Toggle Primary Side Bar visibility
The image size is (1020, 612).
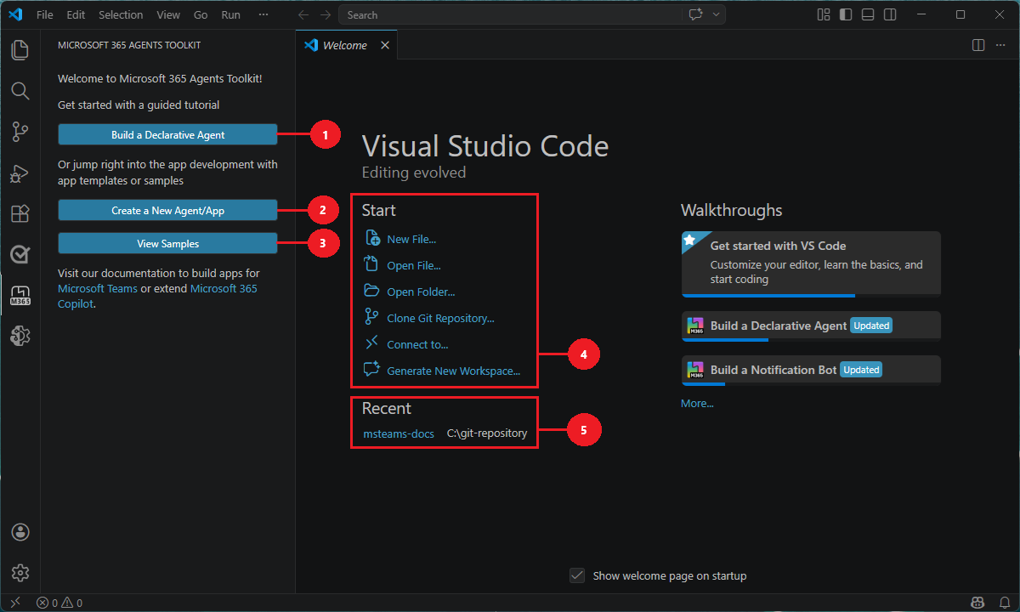click(846, 14)
